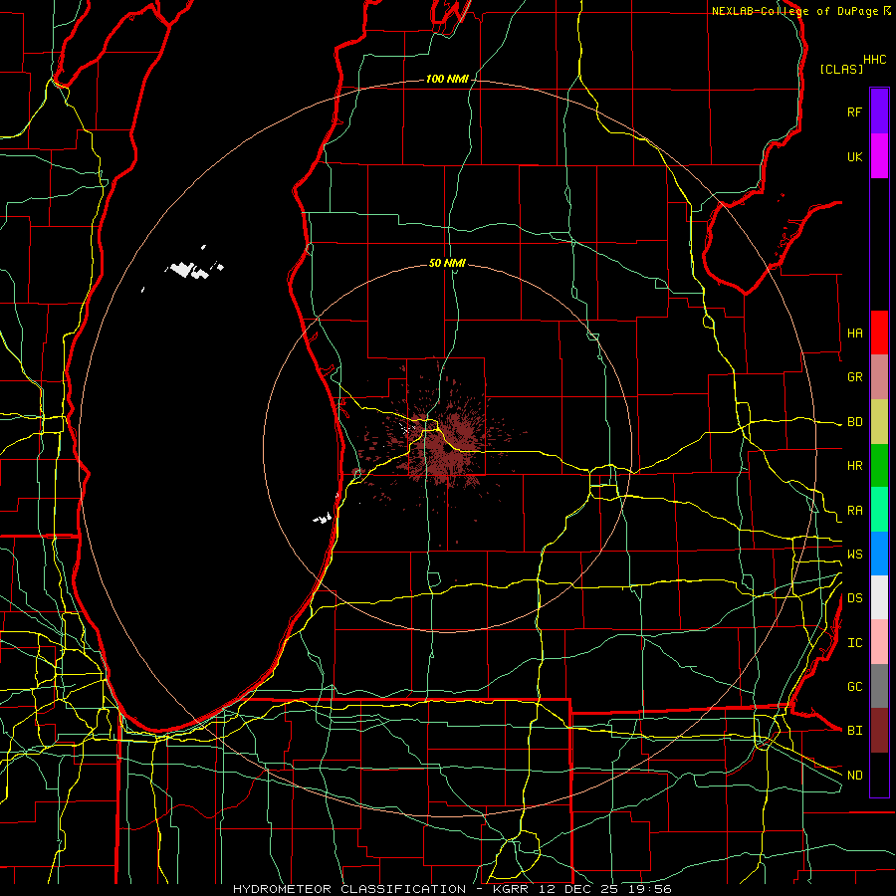
Task: Click the HHC product label
Action: tap(874, 60)
